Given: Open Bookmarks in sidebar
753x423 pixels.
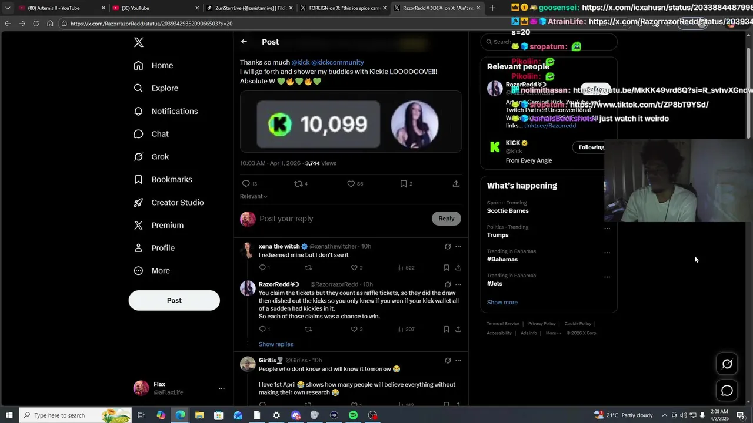Looking at the screenshot, I should (163, 179).
